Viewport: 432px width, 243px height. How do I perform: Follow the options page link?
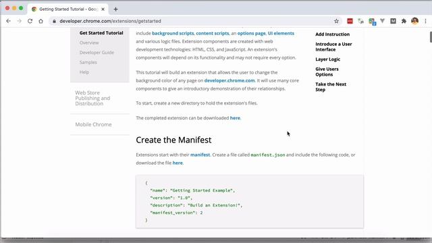[251, 33]
